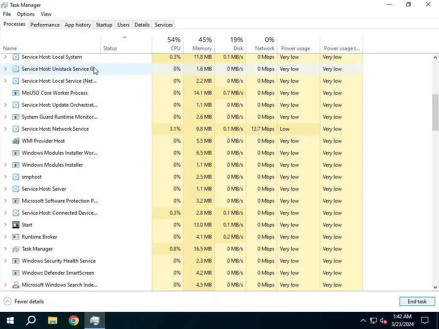Click the Microsoft Software Protection Platform icon
Screen dimensions: 439x329
point(16,201)
